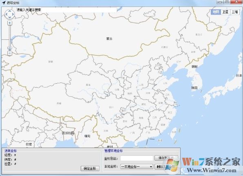Click the 坐标别名 input field
The height and width of the screenshot is (176, 243).
pyautogui.click(x=137, y=158)
